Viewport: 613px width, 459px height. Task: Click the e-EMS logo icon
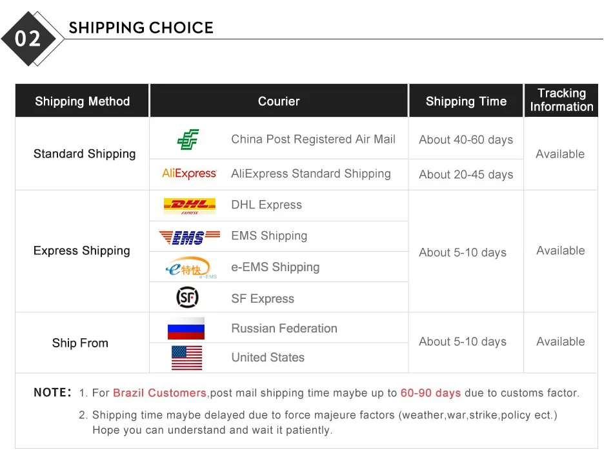(190, 268)
